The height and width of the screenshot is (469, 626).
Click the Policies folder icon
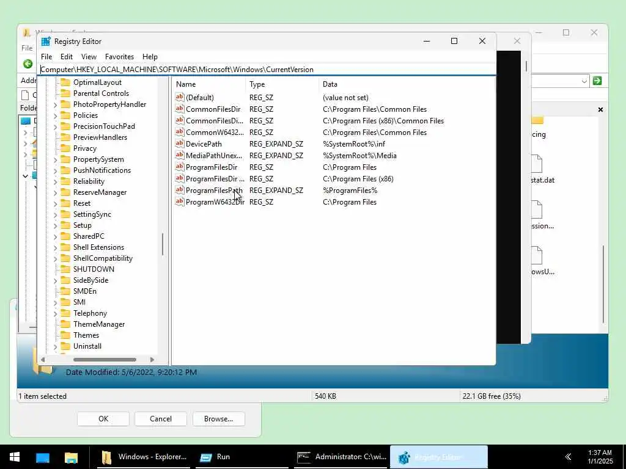65,115
